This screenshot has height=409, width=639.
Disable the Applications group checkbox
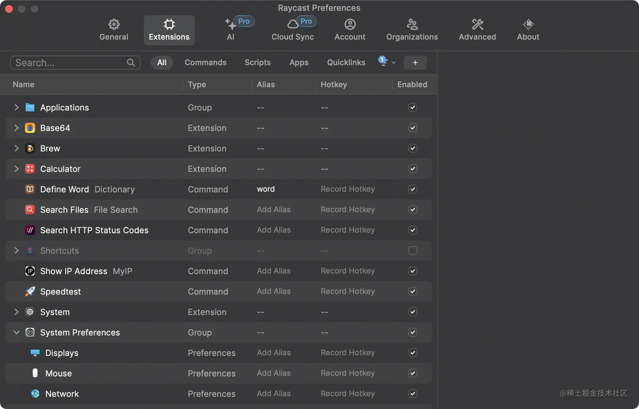click(x=413, y=107)
